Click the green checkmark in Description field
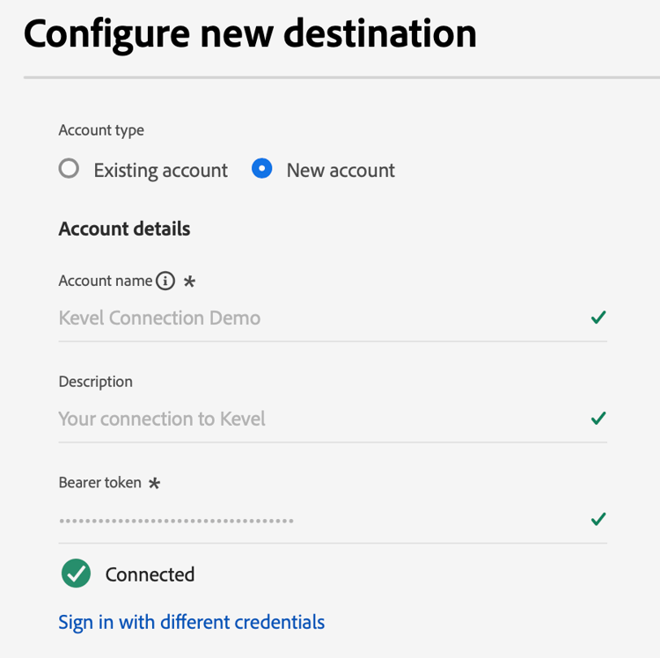This screenshot has height=658, width=660. pos(598,419)
